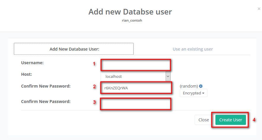This screenshot has height=140, width=262.
Task: Click the random password gear icon
Action: click(201, 86)
